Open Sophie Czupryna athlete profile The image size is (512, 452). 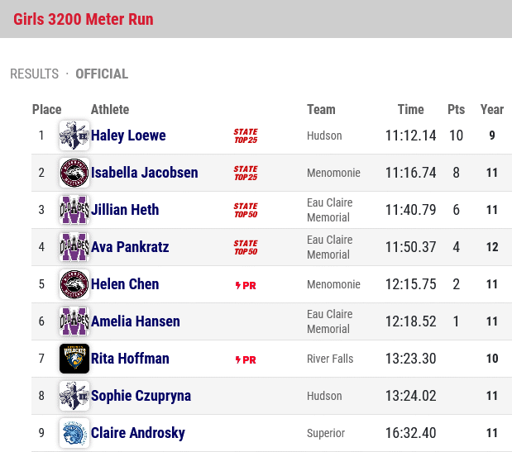point(141,396)
